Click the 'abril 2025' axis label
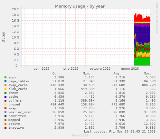Screen dimensions: 160x139 41,69
